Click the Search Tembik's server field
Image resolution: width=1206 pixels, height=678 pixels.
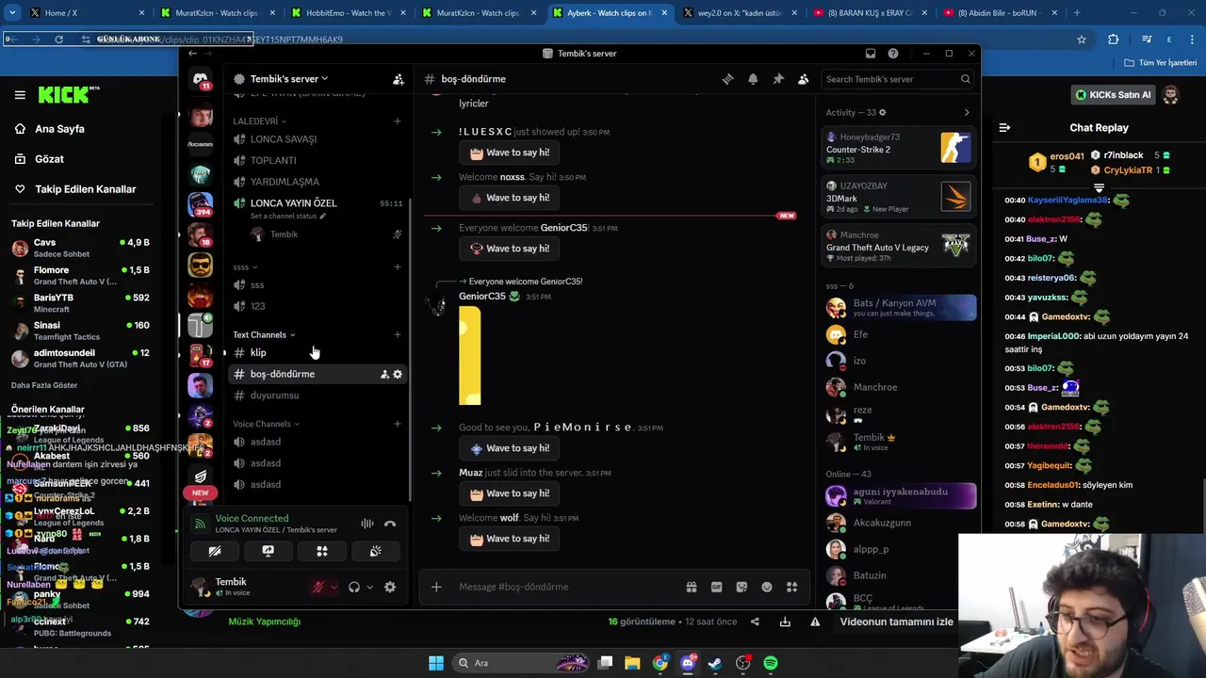pos(898,79)
